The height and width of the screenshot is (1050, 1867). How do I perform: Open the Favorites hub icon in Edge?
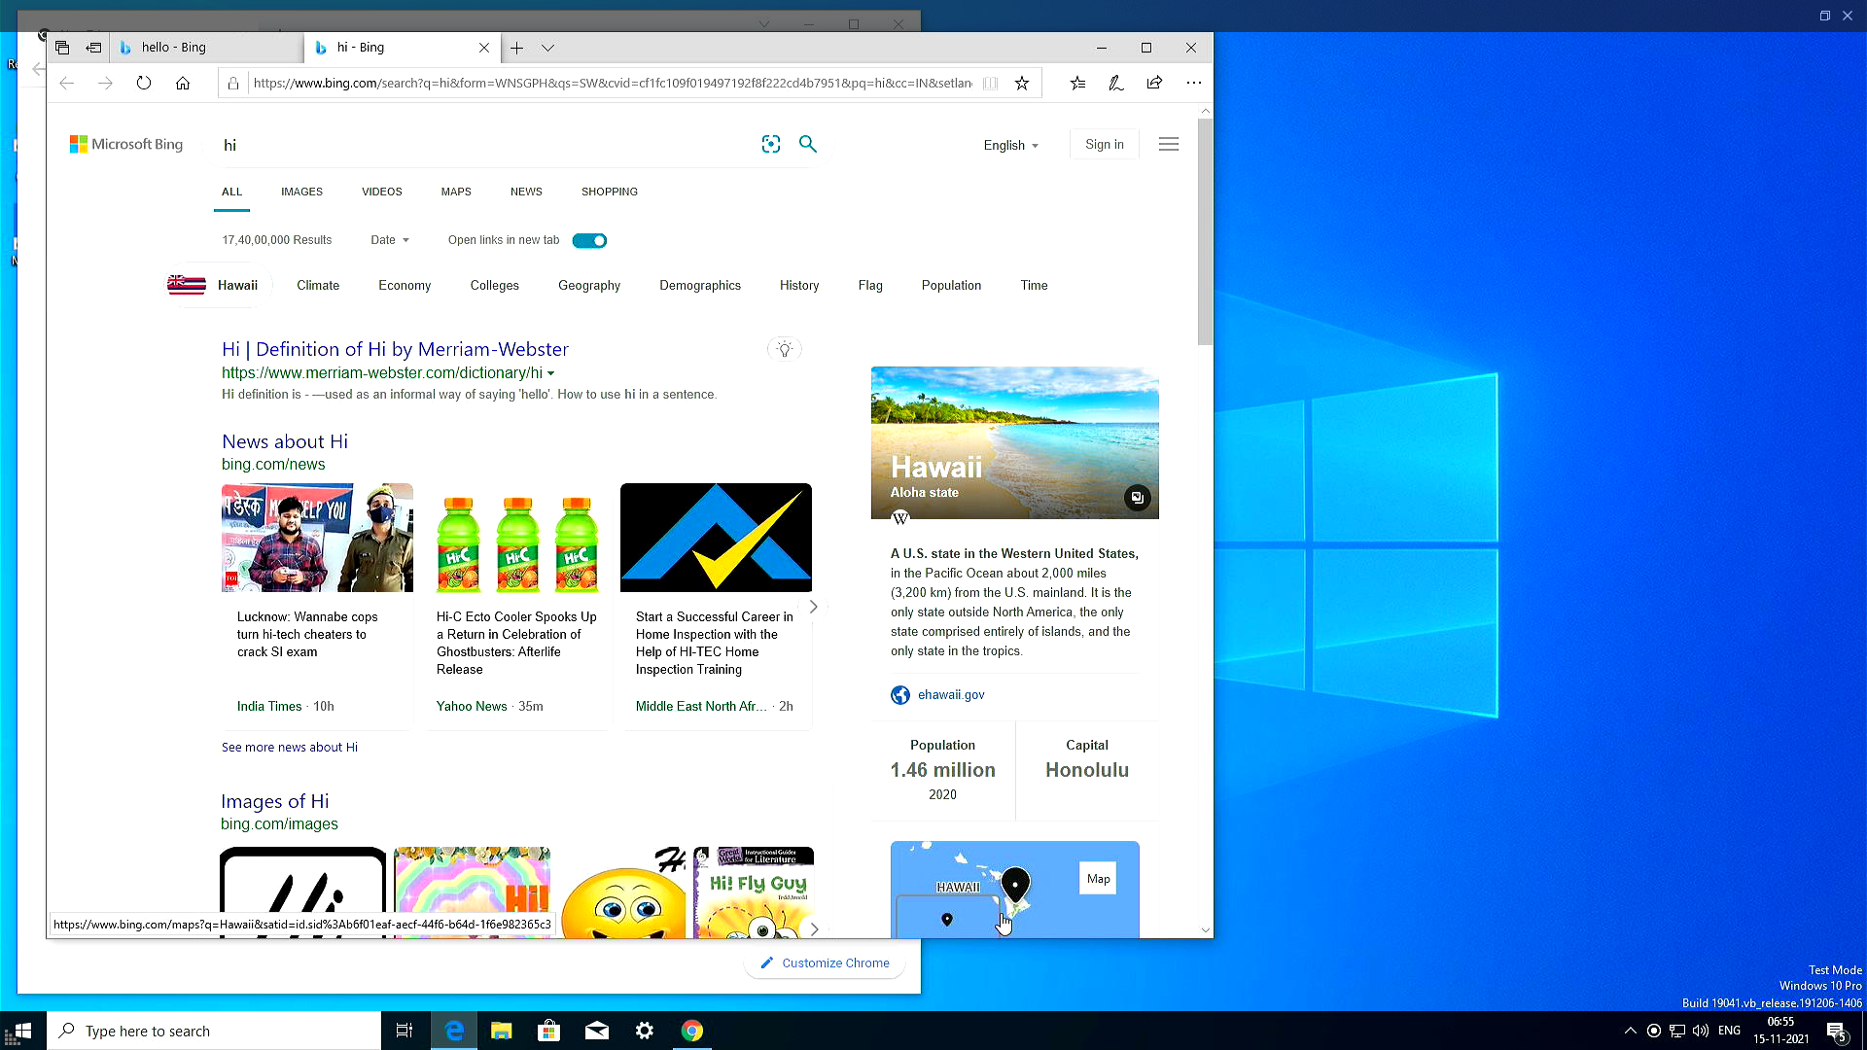pos(1077,83)
